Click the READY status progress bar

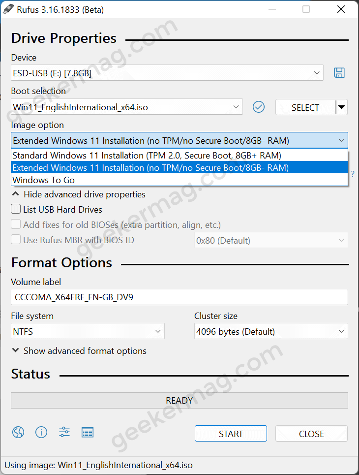click(179, 401)
